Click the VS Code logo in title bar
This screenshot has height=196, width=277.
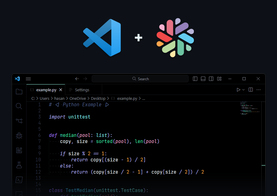(17, 79)
